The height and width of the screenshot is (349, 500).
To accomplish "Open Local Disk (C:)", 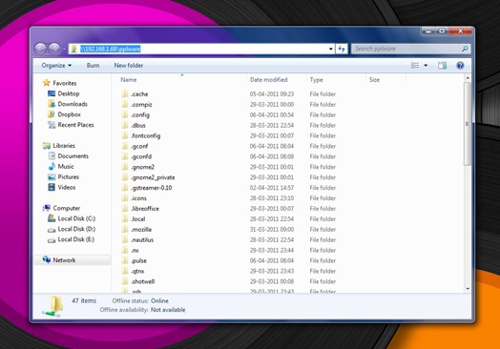I will 76,218.
